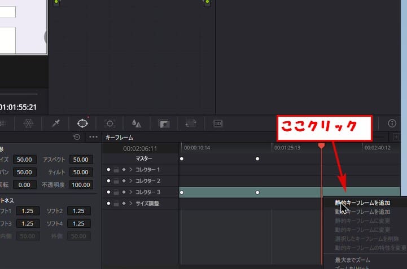Open the Blur/Sharpen palette icon

(136, 123)
